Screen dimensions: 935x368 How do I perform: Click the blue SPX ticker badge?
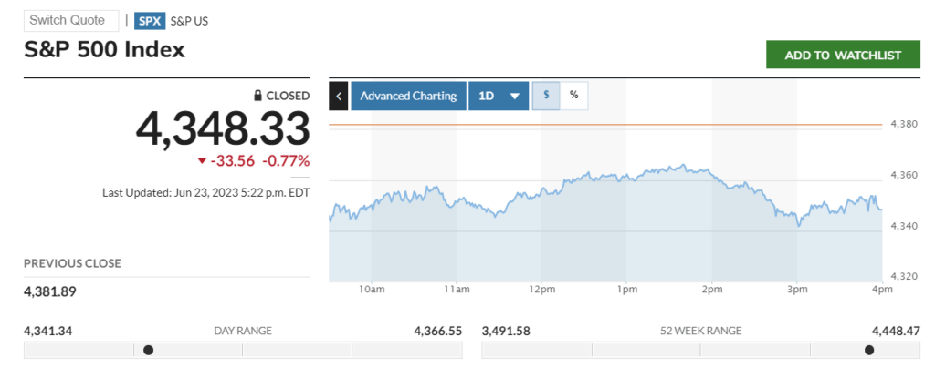point(149,20)
